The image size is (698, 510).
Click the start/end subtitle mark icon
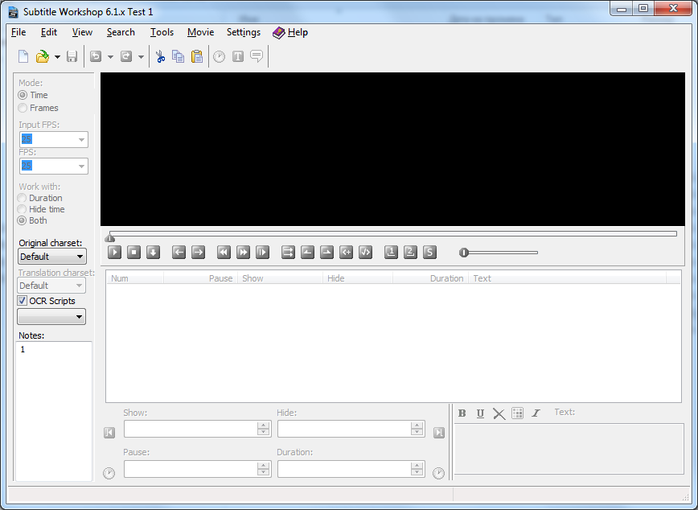coord(365,252)
